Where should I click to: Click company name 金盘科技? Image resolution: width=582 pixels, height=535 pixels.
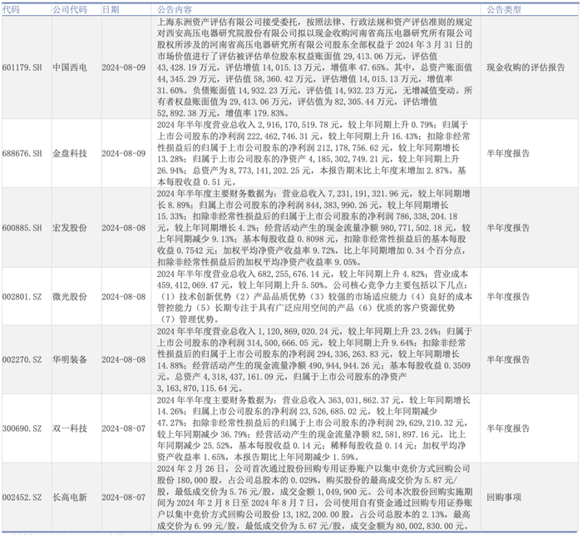click(x=70, y=153)
